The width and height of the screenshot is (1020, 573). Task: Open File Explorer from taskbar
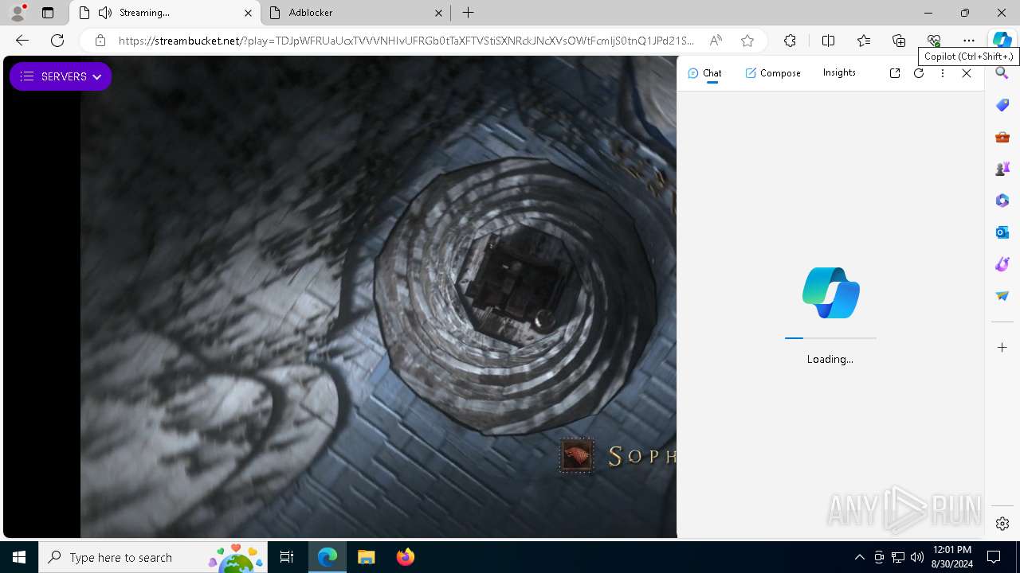366,557
